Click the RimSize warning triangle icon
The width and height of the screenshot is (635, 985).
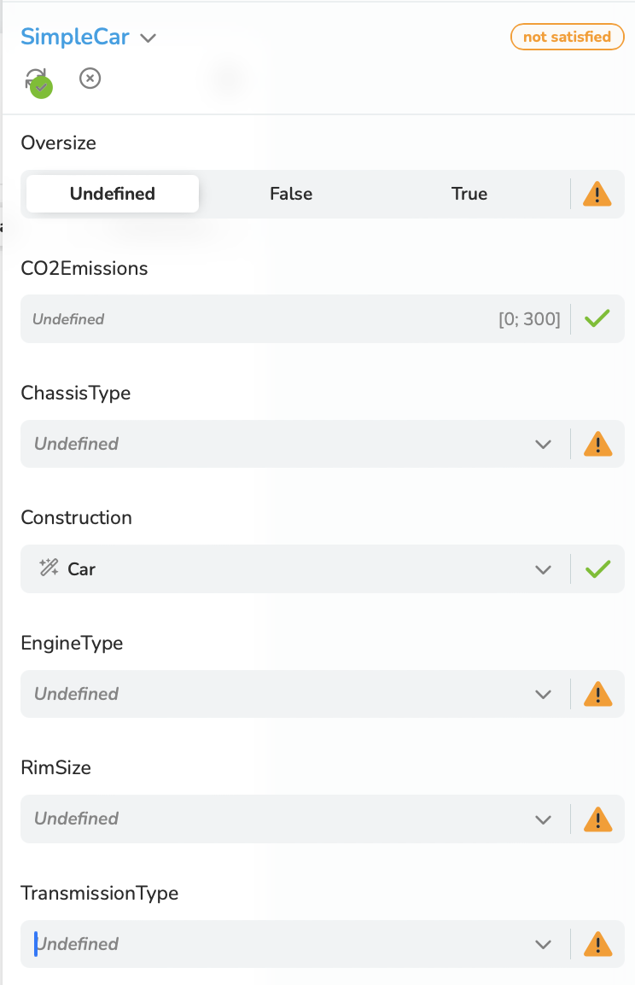click(x=597, y=819)
